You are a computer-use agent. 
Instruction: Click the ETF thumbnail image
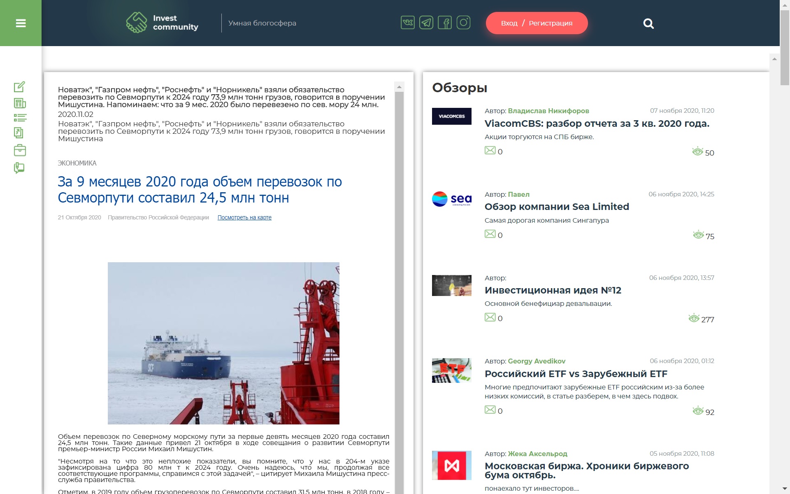tap(451, 370)
